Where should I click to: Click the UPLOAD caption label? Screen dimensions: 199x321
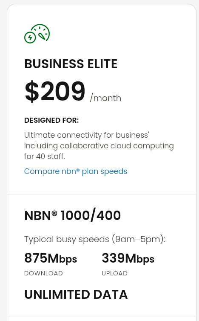(x=114, y=273)
